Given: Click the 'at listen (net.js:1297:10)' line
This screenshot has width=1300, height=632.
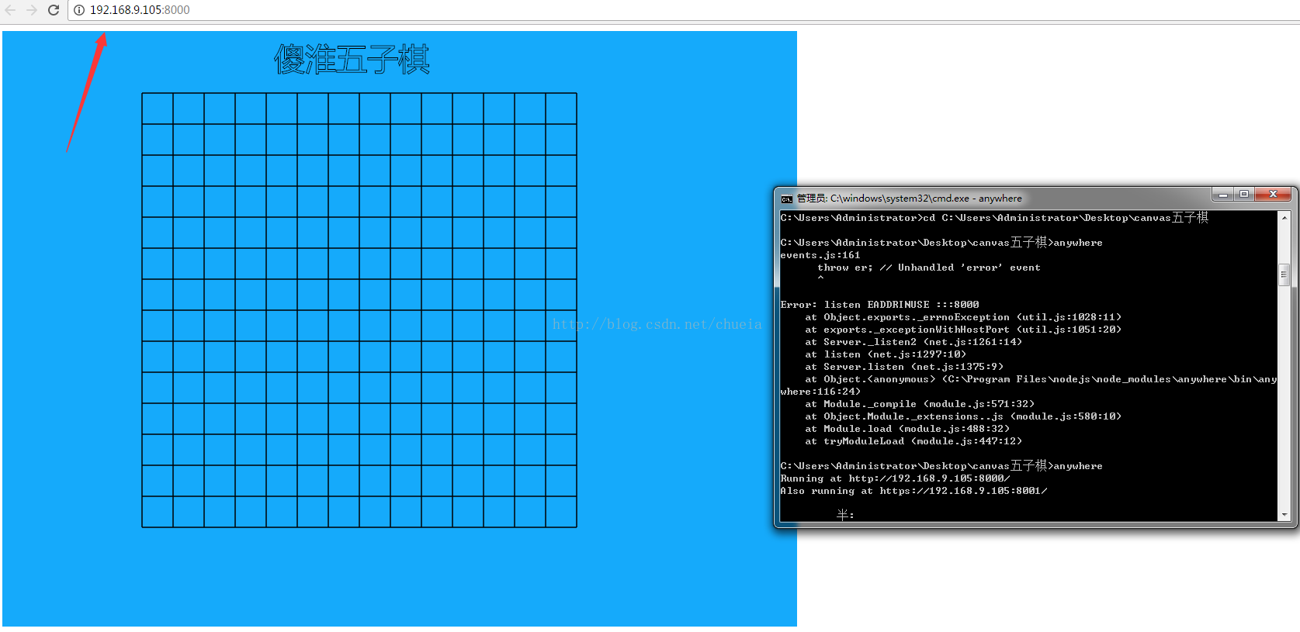Looking at the screenshot, I should pos(886,354).
